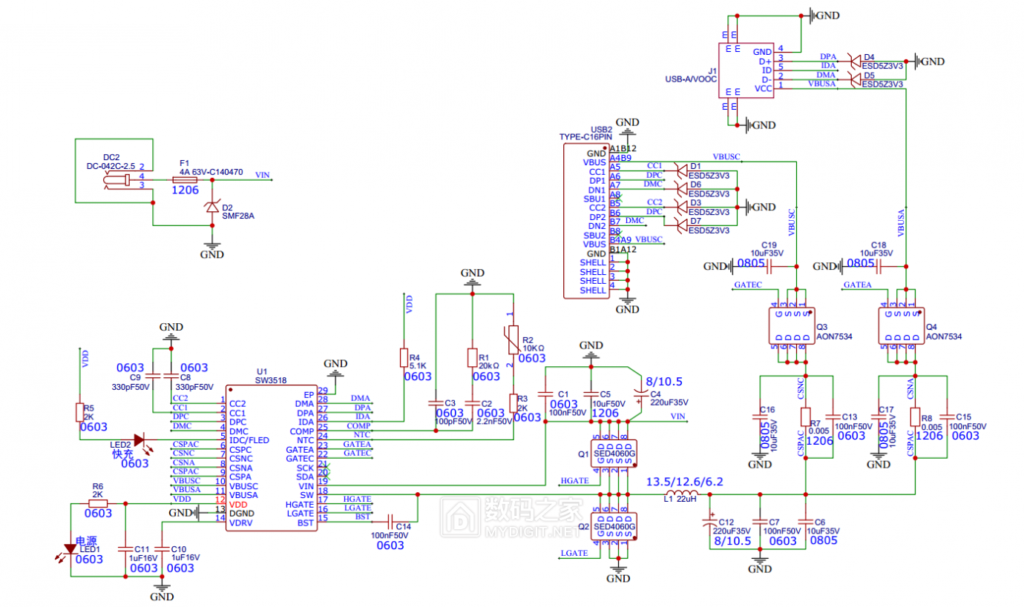Select the Q2 SED4060G MOSFET package
The width and height of the screenshot is (1024, 607).
click(614, 526)
